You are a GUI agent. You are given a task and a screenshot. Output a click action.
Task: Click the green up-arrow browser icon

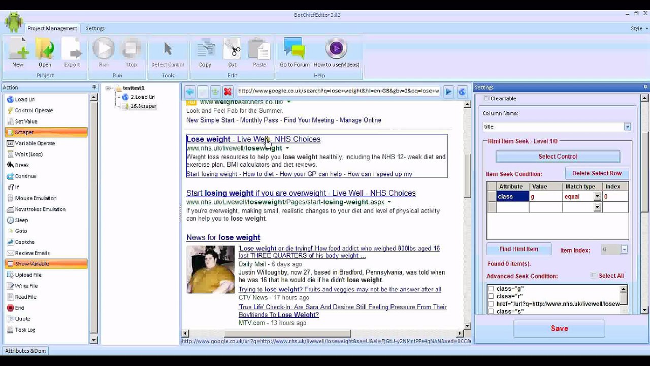coord(215,91)
